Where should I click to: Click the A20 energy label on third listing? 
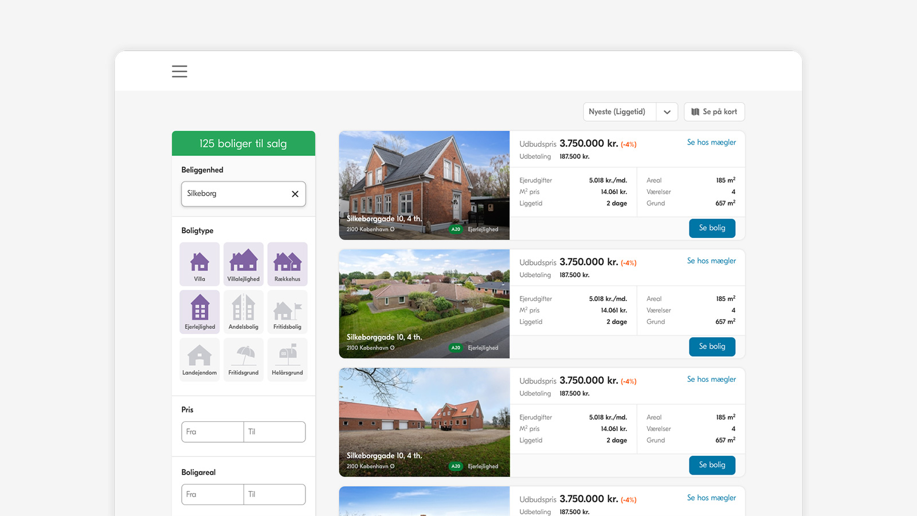click(456, 467)
